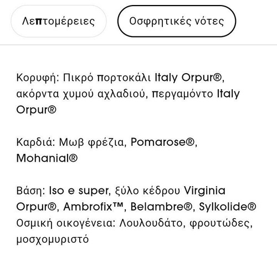Switch to the Λεπτομέρειες tab

click(x=59, y=21)
